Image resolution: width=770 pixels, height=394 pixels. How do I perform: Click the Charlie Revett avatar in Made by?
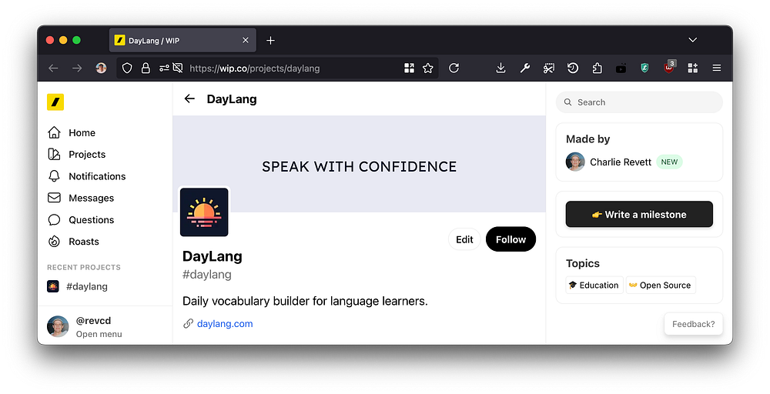point(575,162)
